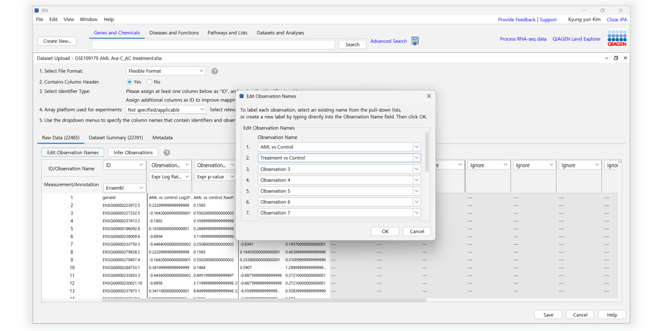Open the Select File Format dropdown
Screen dimensions: 658x331
[x=166, y=71]
